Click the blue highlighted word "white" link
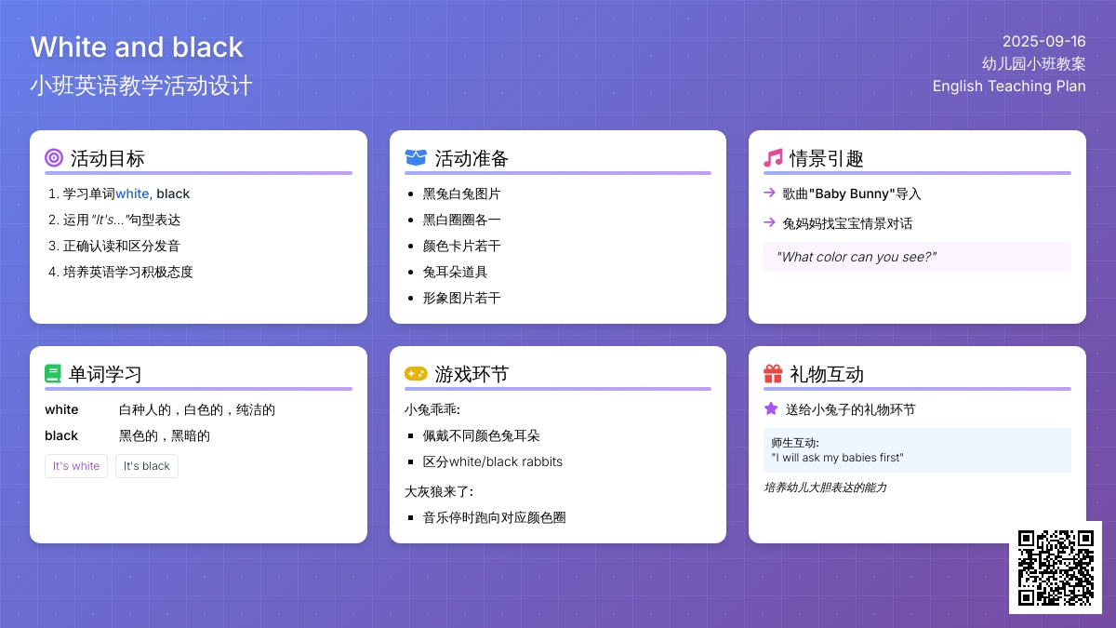1116x628 pixels. 132,194
